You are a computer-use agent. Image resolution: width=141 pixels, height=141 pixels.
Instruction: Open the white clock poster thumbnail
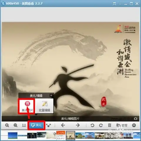pos(51,135)
